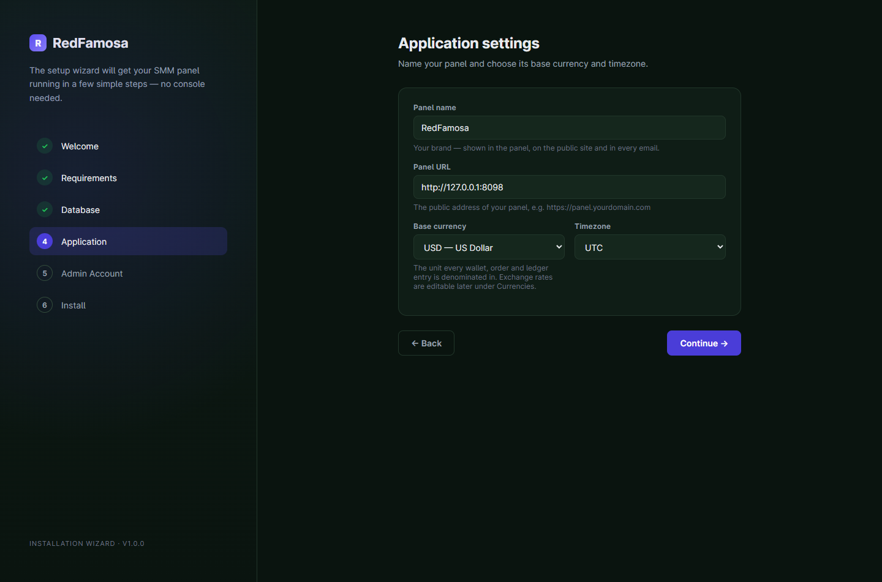882x582 pixels.
Task: Click the Continue button
Action: coord(704,343)
